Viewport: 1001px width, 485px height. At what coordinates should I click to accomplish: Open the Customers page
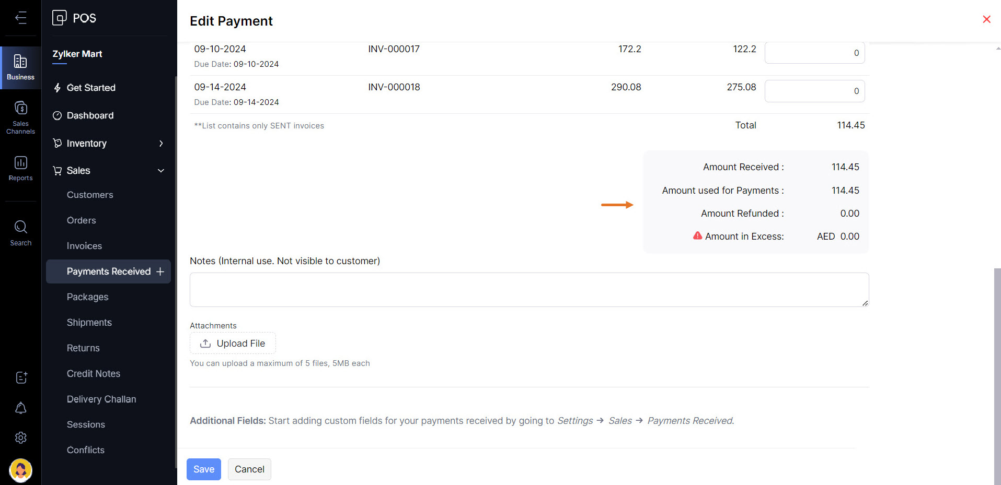coord(90,195)
